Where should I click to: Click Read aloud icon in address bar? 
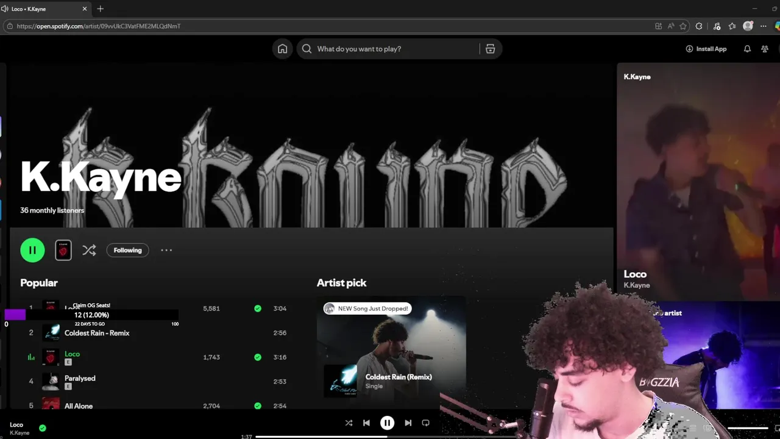pyautogui.click(x=671, y=26)
